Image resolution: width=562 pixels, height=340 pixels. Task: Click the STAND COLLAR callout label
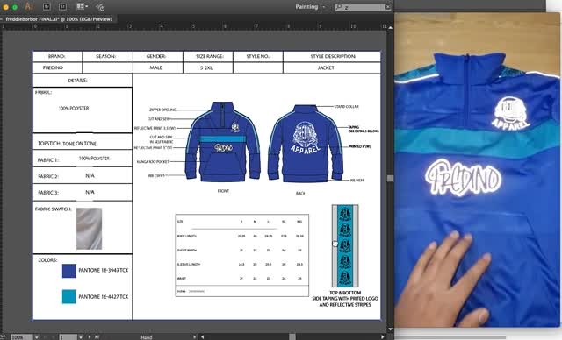346,107
